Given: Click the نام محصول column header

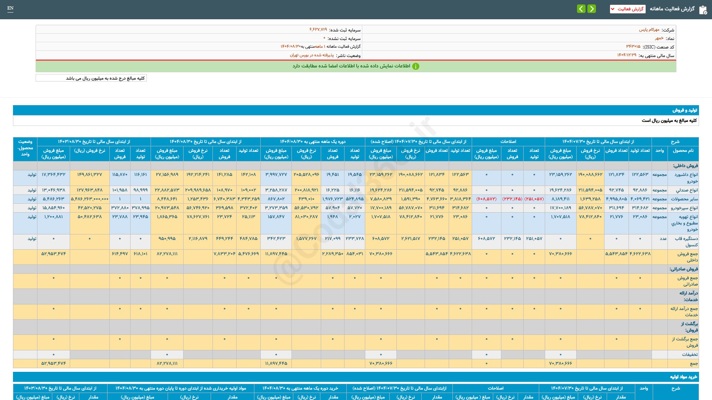Looking at the screenshot, I should (683, 150).
